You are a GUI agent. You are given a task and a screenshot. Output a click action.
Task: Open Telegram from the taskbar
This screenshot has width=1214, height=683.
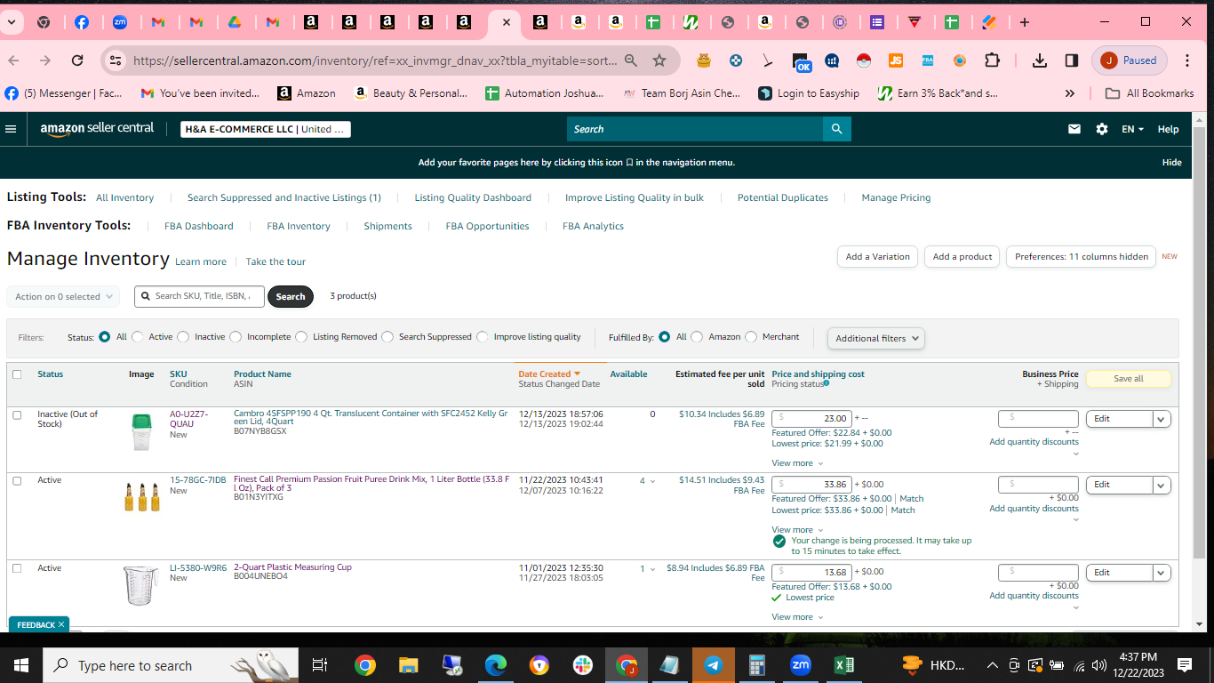click(713, 665)
